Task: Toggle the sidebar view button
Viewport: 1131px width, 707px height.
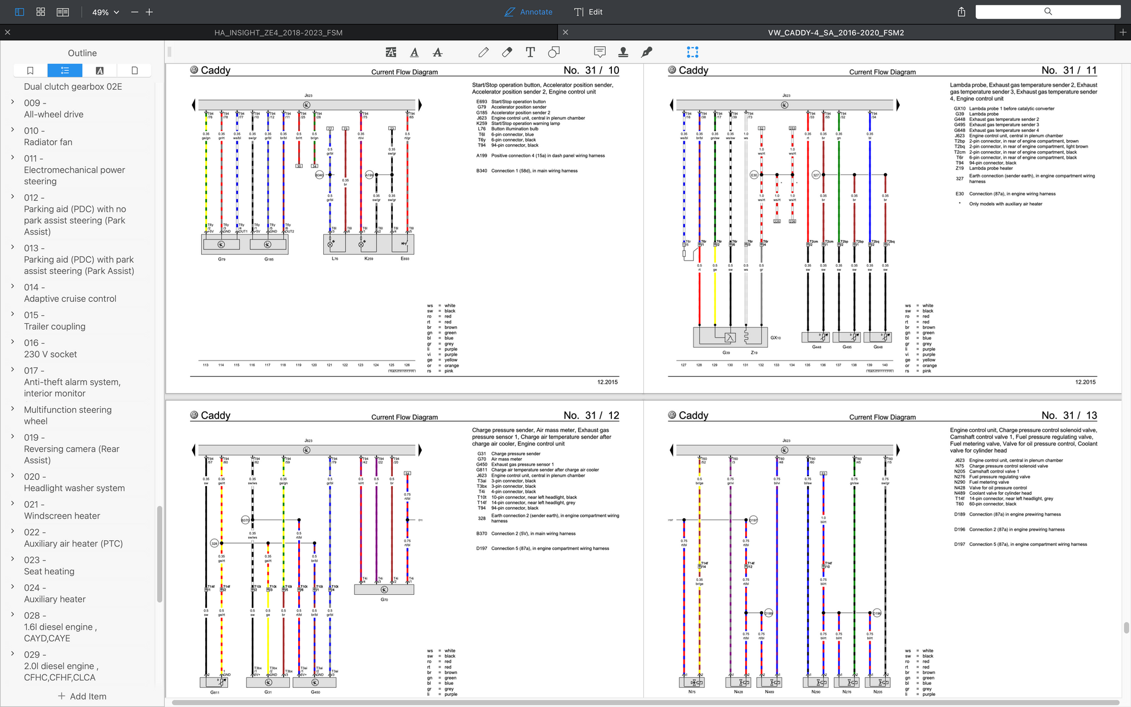Action: pos(19,12)
